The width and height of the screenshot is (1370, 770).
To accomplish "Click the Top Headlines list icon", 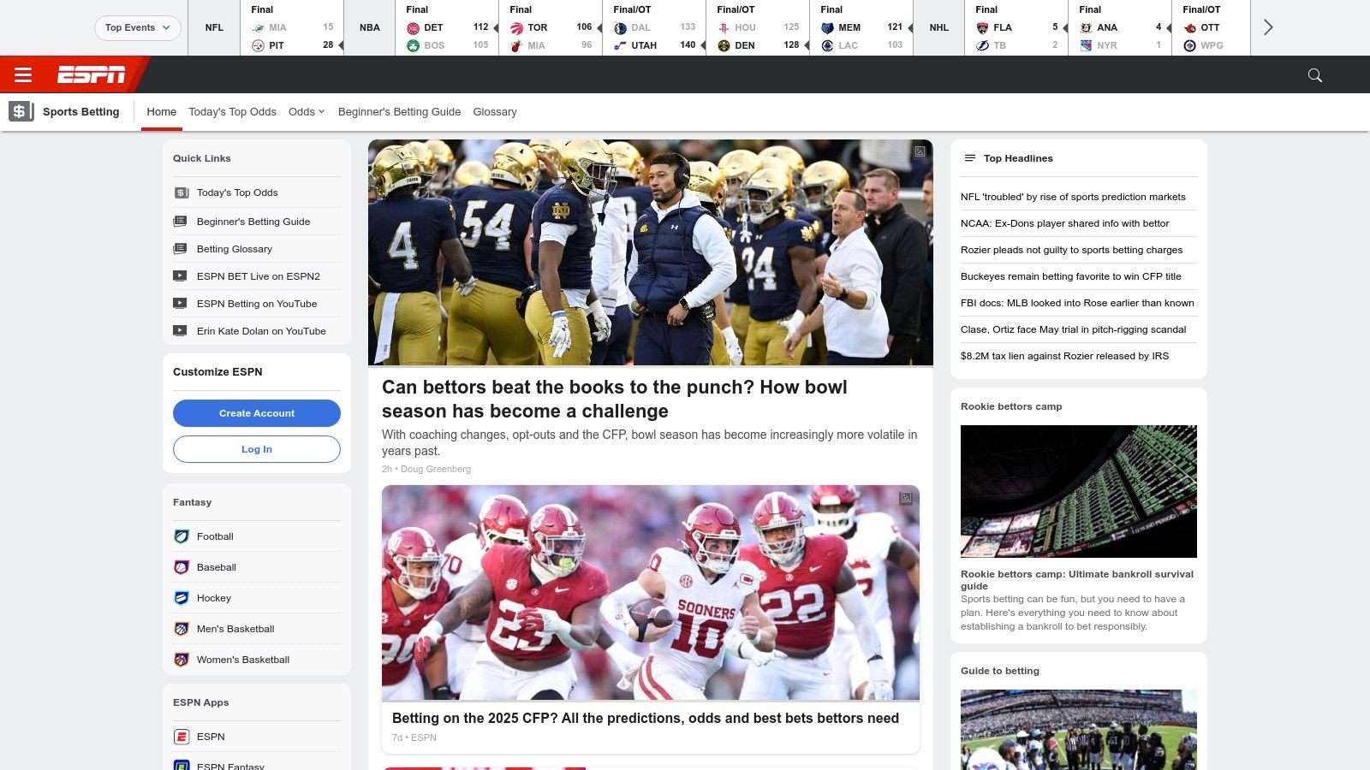I will (x=969, y=157).
